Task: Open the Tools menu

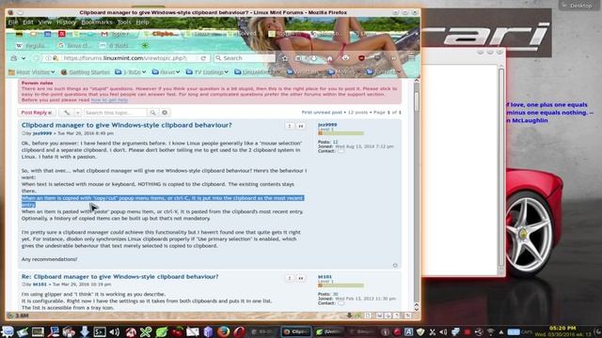Action: (x=124, y=23)
